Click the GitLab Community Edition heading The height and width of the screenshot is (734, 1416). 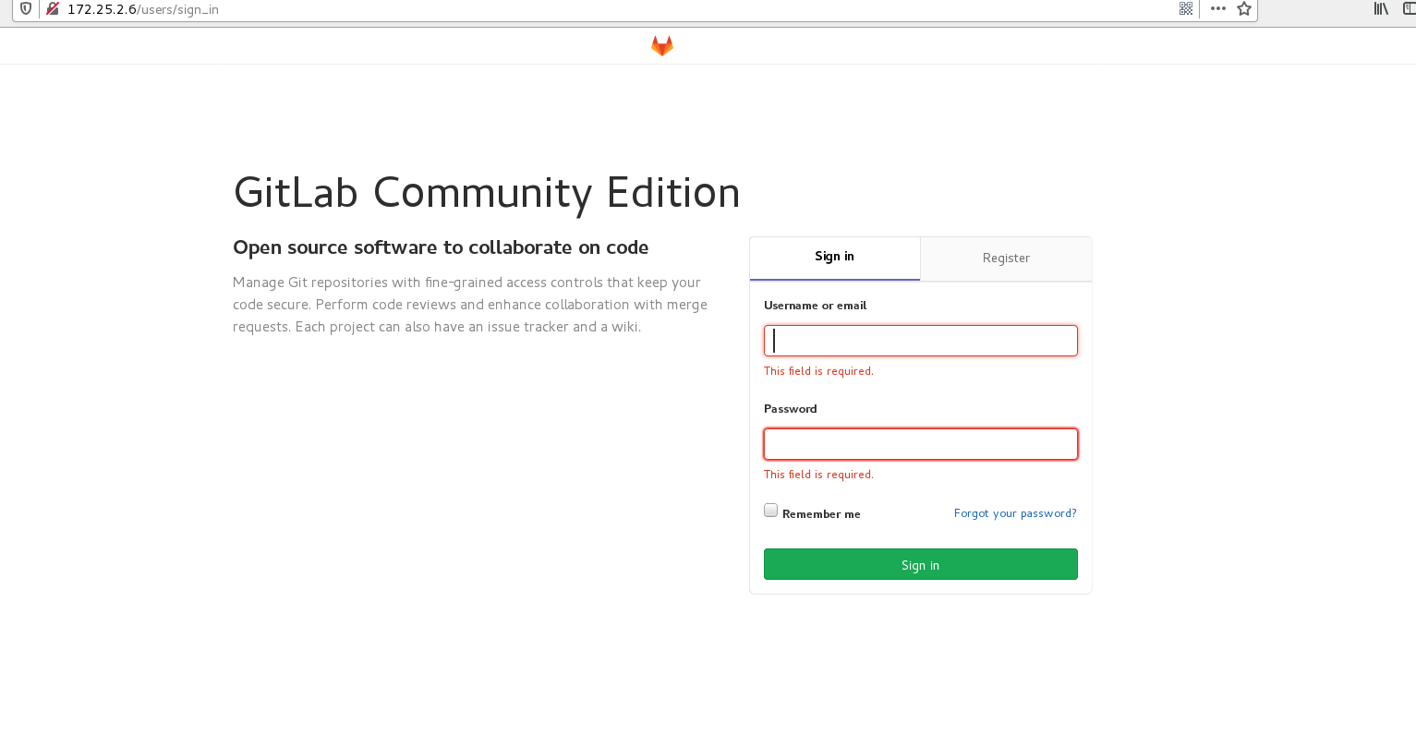(487, 193)
